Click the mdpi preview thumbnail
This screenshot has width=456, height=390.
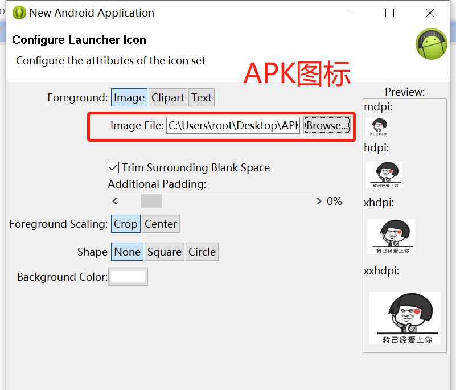tap(377, 126)
